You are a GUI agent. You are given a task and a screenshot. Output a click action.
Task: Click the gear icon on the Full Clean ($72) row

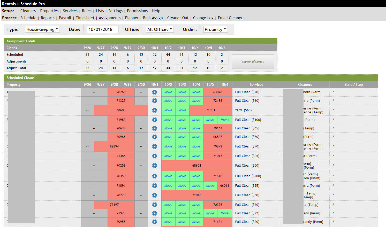[154, 213]
